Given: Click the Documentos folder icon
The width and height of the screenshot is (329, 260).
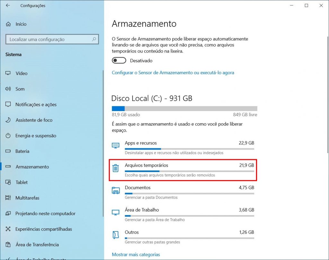Looking at the screenshot, I should pos(116,190).
